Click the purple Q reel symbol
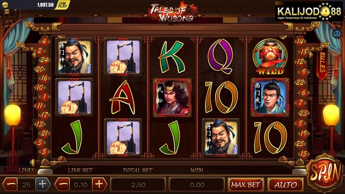This screenshot has height=194, width=345. (220, 56)
